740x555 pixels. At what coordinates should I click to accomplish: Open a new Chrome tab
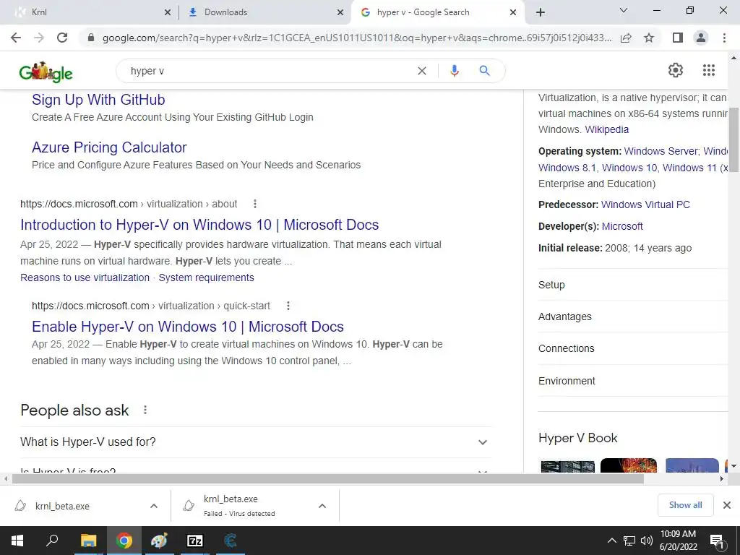541,12
